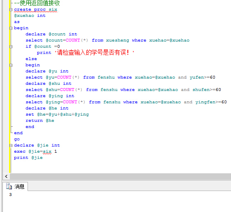Click the result value '3' in messages
The height and width of the screenshot is (212, 231).
click(x=10, y=195)
